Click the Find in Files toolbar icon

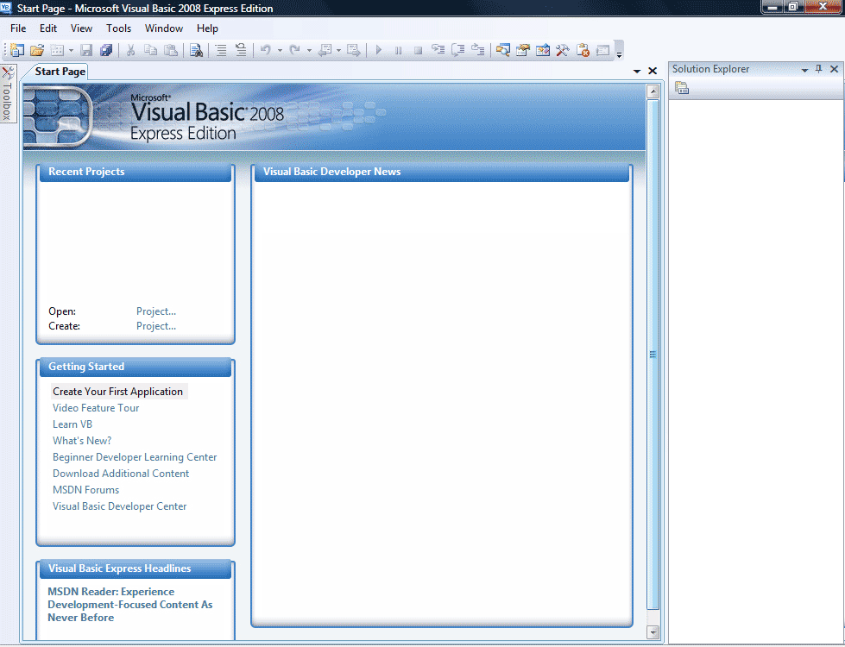196,50
